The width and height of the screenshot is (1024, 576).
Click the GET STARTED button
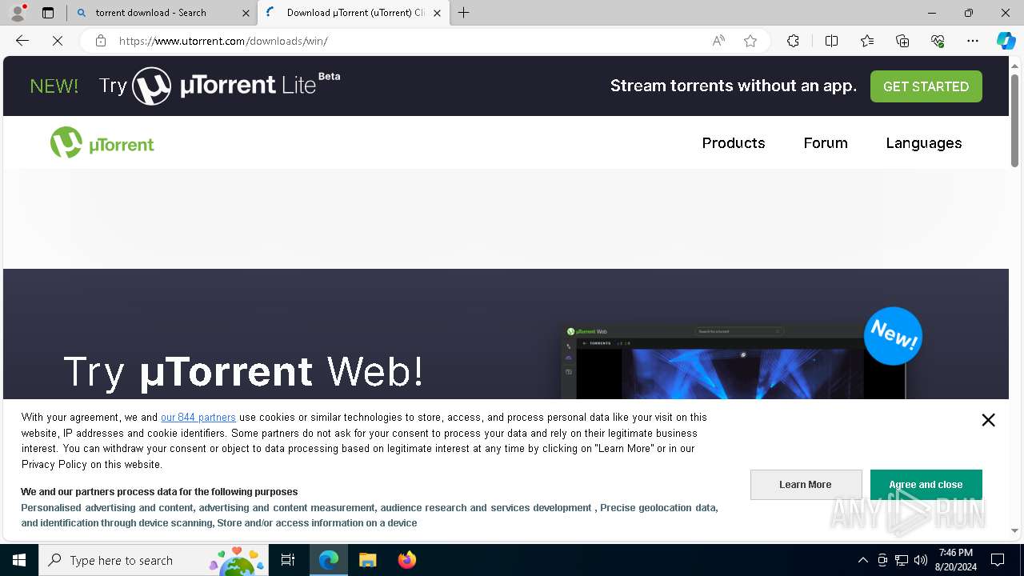926,86
